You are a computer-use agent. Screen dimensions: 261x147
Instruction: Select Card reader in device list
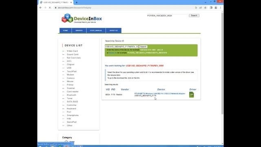click(x=73, y=91)
